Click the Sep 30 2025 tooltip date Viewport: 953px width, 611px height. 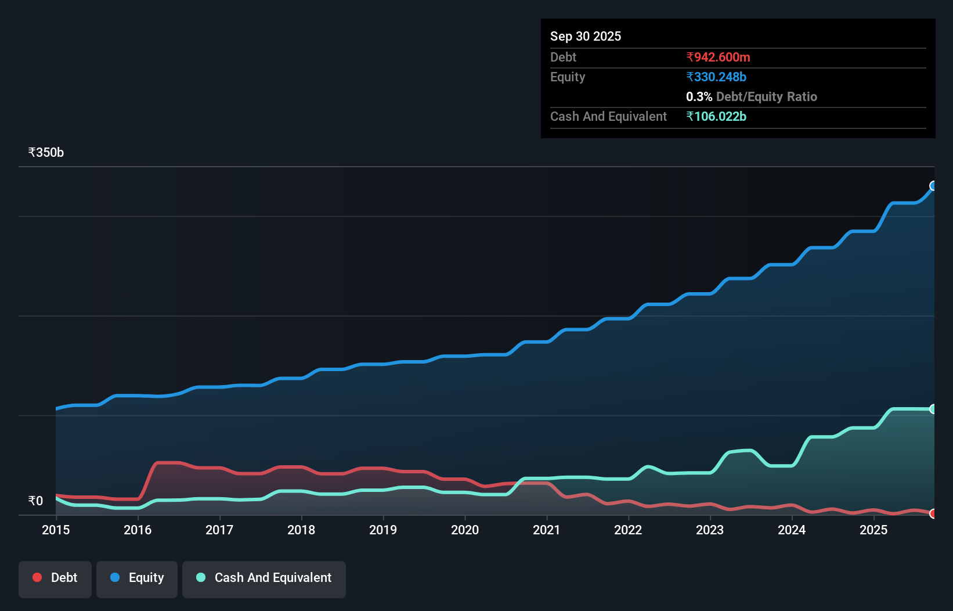pyautogui.click(x=586, y=36)
